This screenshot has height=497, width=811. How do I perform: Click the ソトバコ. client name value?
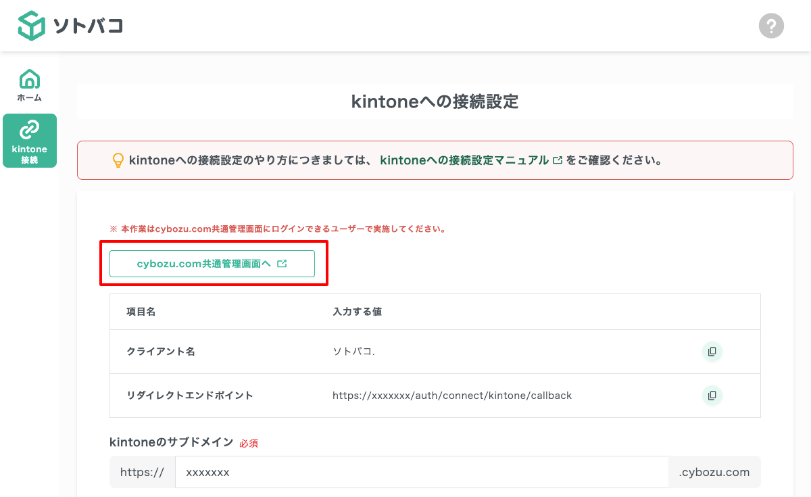coord(353,352)
